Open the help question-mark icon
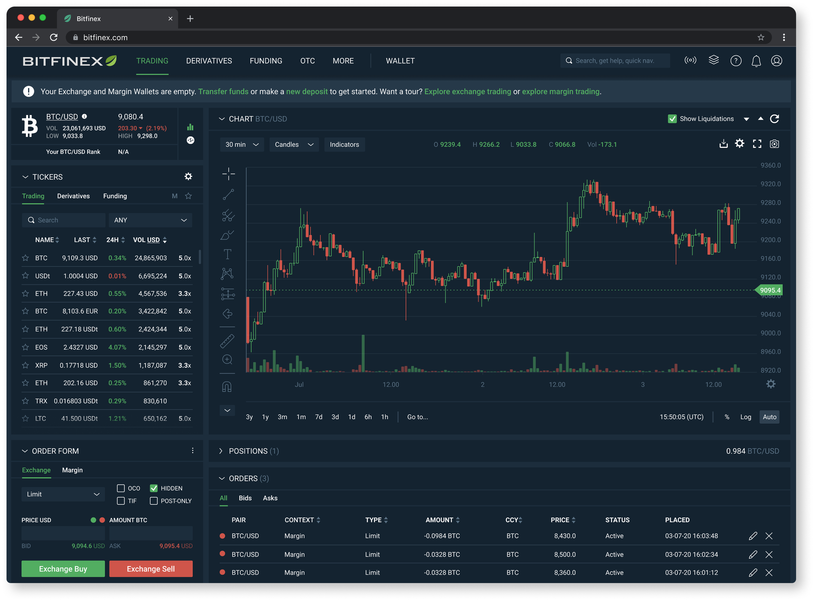Screen dimensions: 814x601 [x=736, y=61]
